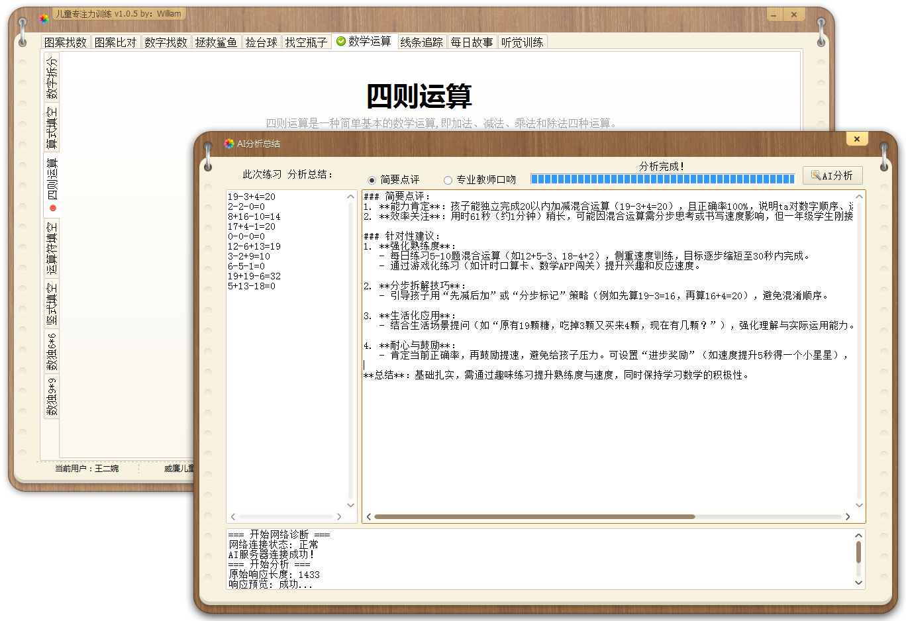Screen dimensions: 906x621
Task: Click the magic wand icon on the AI分析 button
Action: 814,175
